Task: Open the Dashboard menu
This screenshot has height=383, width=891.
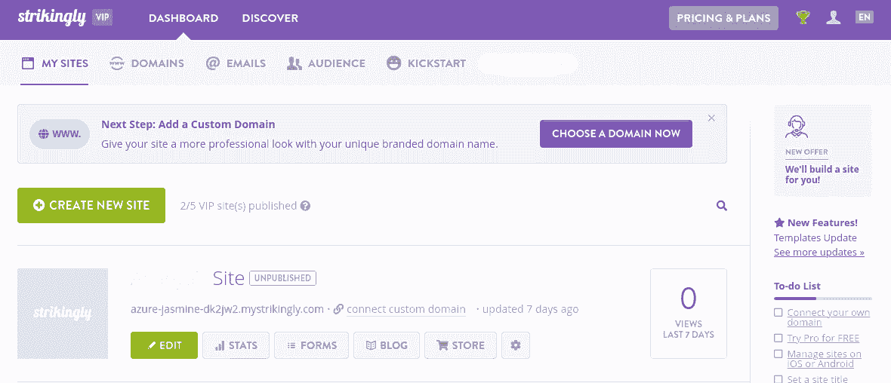Action: pos(183,18)
